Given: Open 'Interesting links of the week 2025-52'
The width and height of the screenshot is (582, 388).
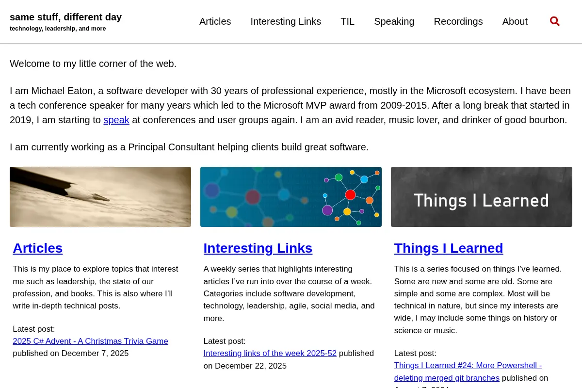Looking at the screenshot, I should click(x=270, y=353).
